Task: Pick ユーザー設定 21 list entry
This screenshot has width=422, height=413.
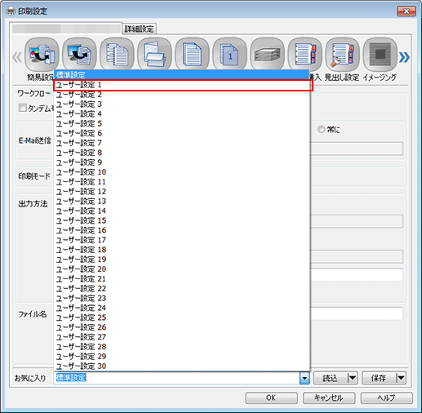Action: point(181,279)
